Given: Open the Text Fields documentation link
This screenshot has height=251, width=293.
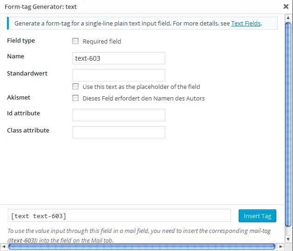Looking at the screenshot, I should pos(246,24).
